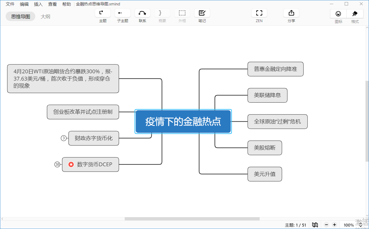Select the 联系 relationship tool
The width and height of the screenshot is (369, 229).
pos(142,13)
